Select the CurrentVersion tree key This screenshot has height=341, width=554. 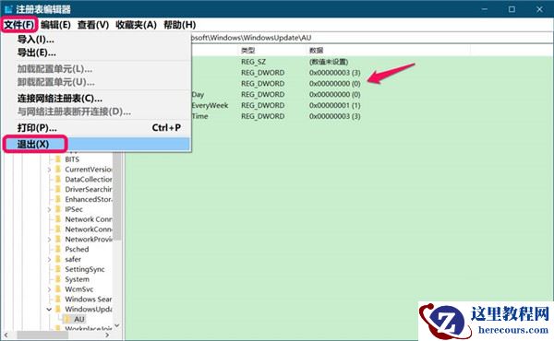pyautogui.click(x=89, y=170)
